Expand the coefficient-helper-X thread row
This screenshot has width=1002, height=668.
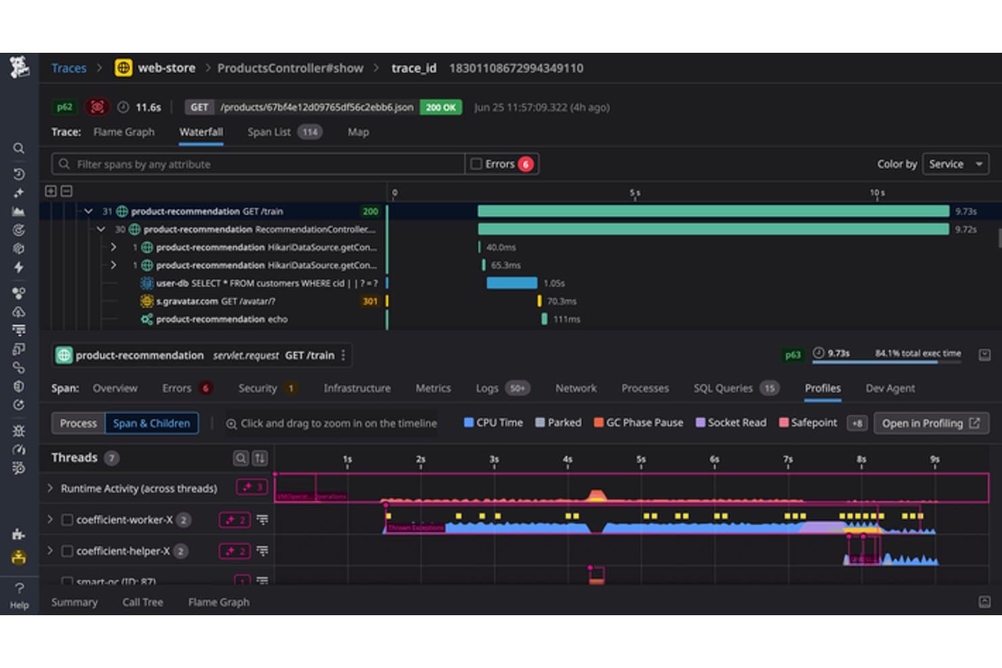[x=50, y=551]
